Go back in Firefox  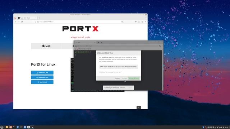[x=15, y=21]
